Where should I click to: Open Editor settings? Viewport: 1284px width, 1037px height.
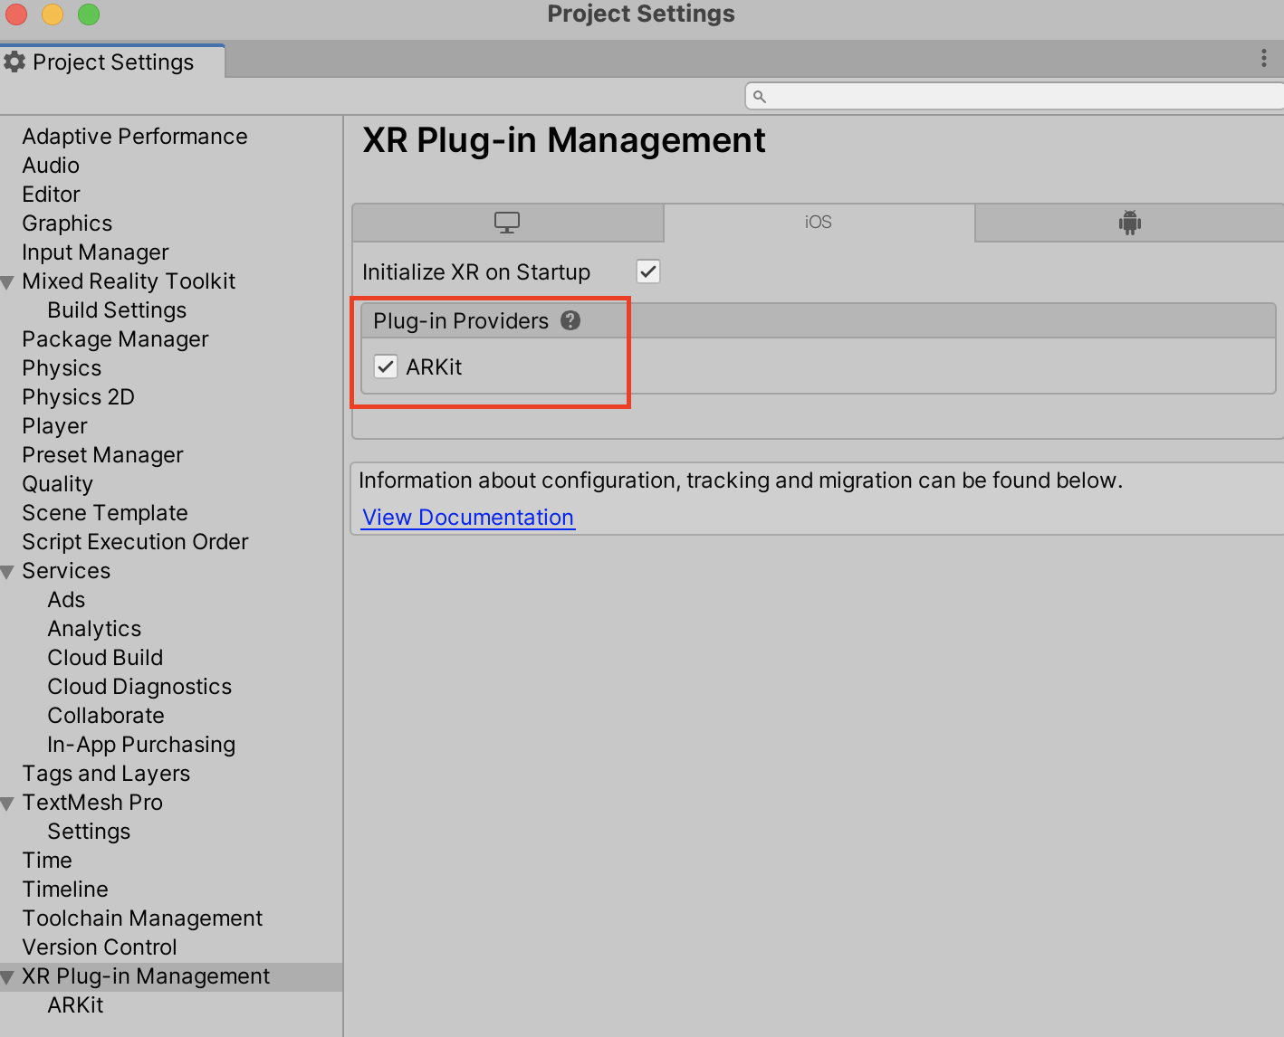[52, 195]
